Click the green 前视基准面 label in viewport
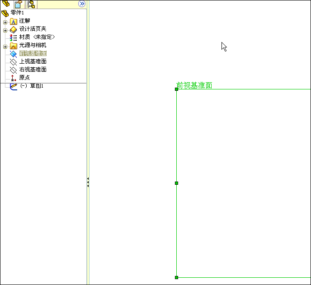Screen dimensions: 311x285 click(194, 85)
